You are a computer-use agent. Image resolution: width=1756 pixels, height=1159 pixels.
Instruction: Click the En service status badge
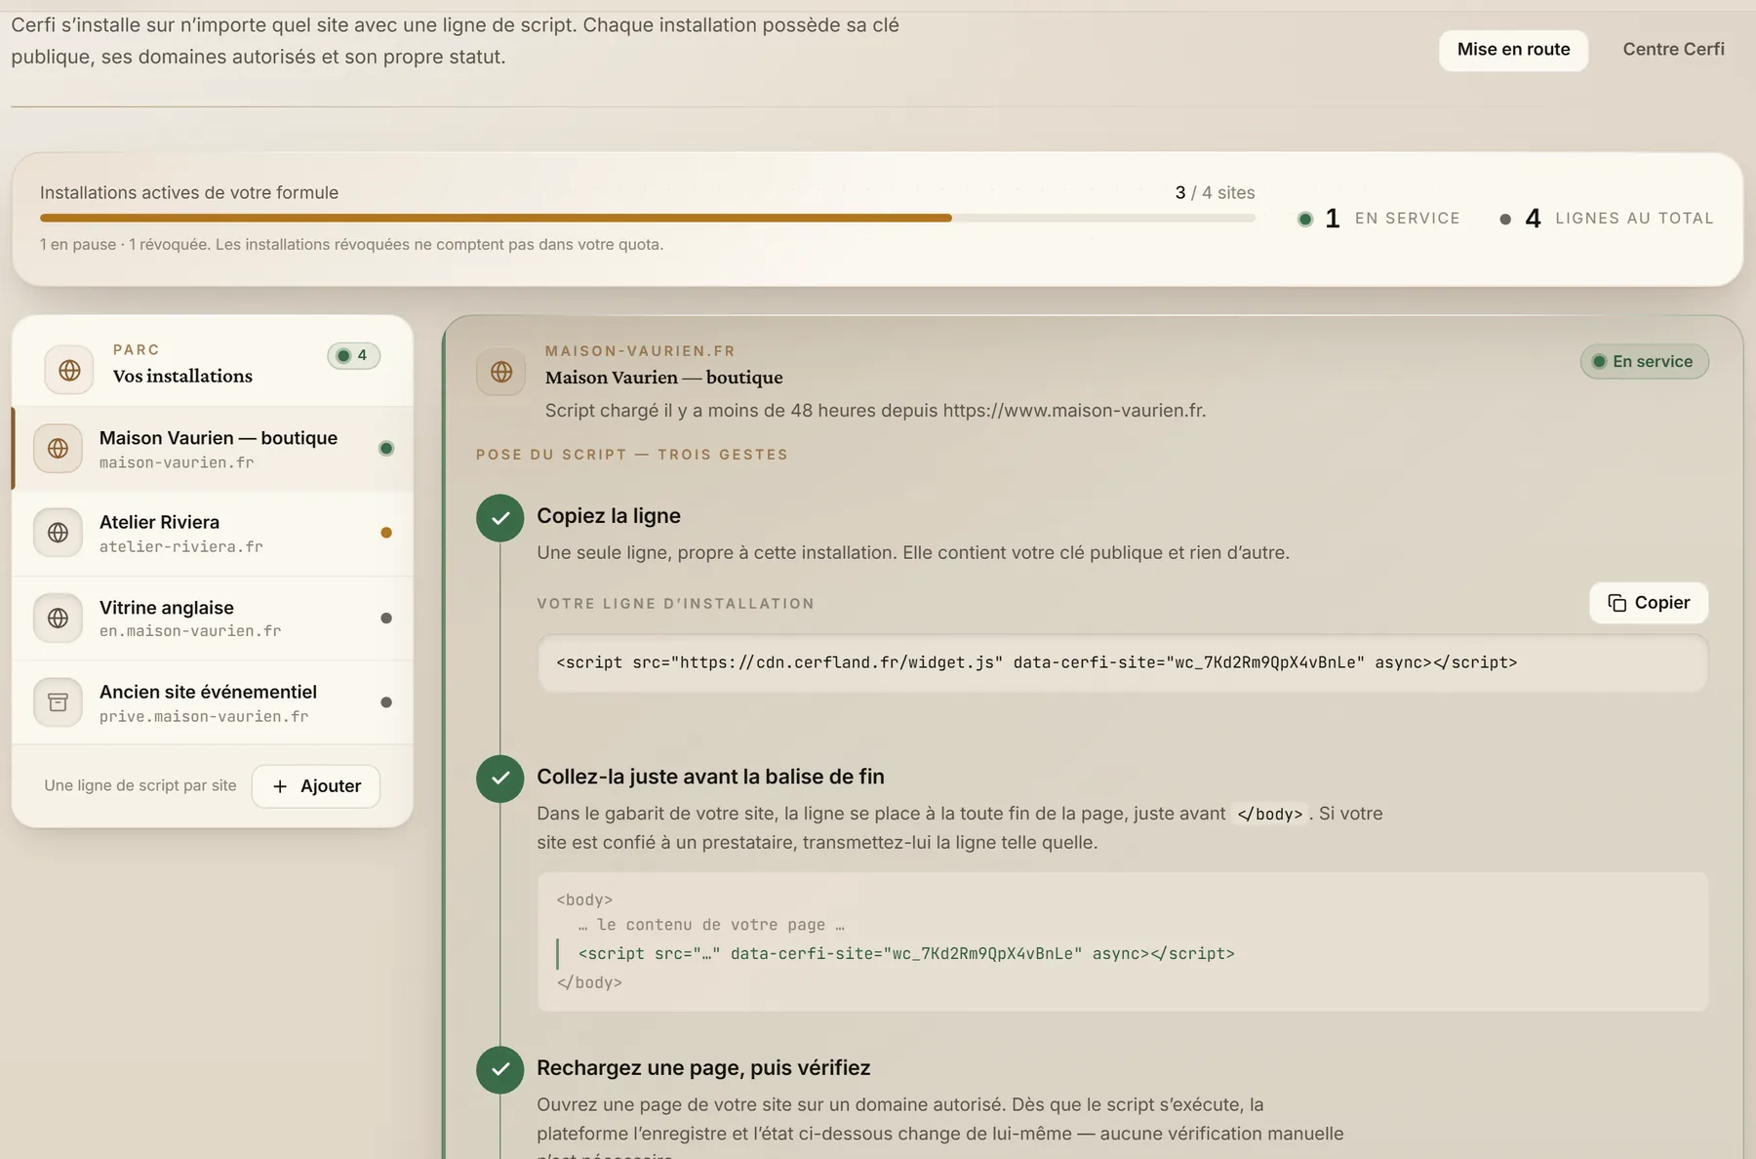click(1645, 362)
